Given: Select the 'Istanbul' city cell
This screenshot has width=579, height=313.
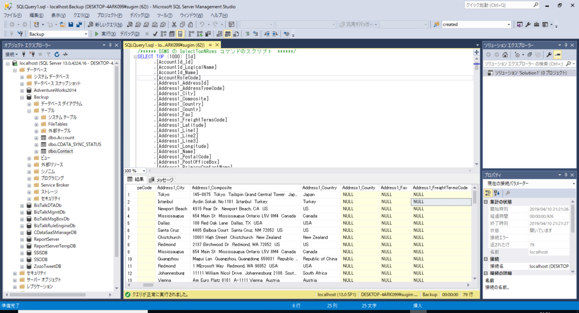Looking at the screenshot, I should (173, 202).
